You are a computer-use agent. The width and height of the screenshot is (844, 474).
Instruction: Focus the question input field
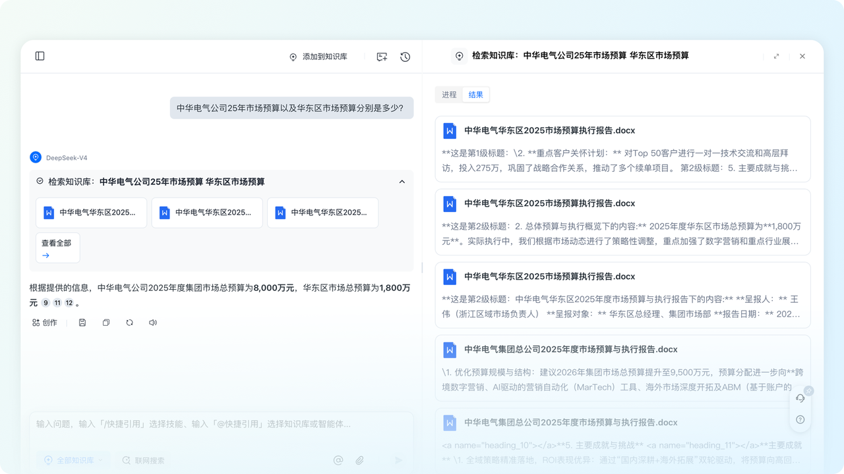pyautogui.click(x=222, y=424)
